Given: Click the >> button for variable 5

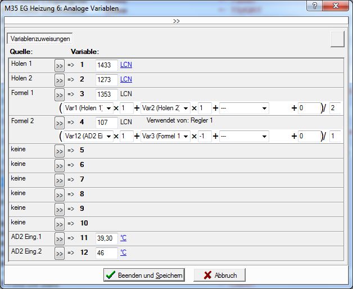Looking at the screenshot, I should coord(60,151).
